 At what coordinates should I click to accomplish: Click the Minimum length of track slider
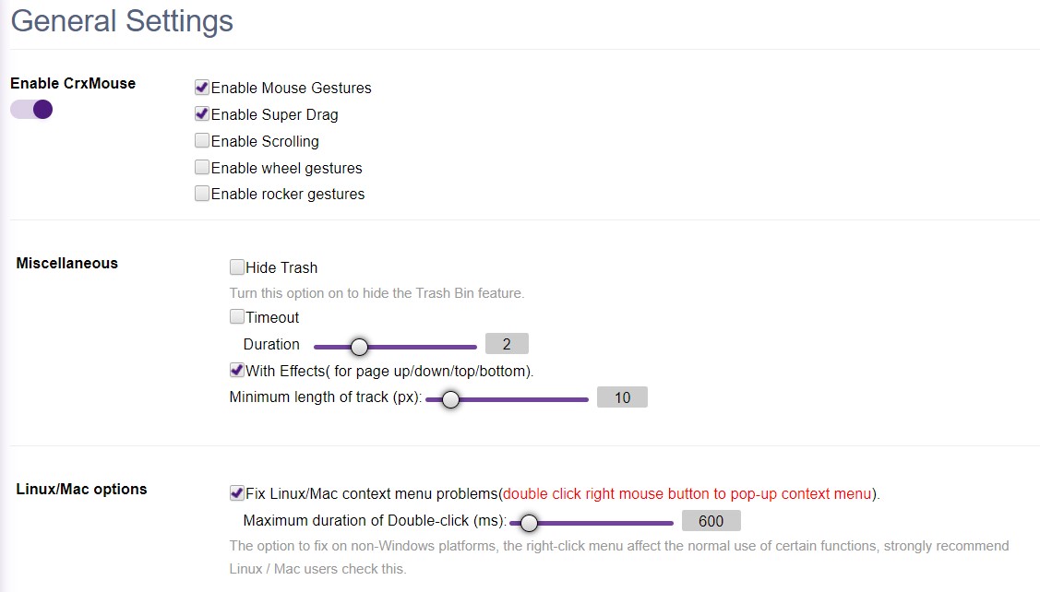coord(449,400)
